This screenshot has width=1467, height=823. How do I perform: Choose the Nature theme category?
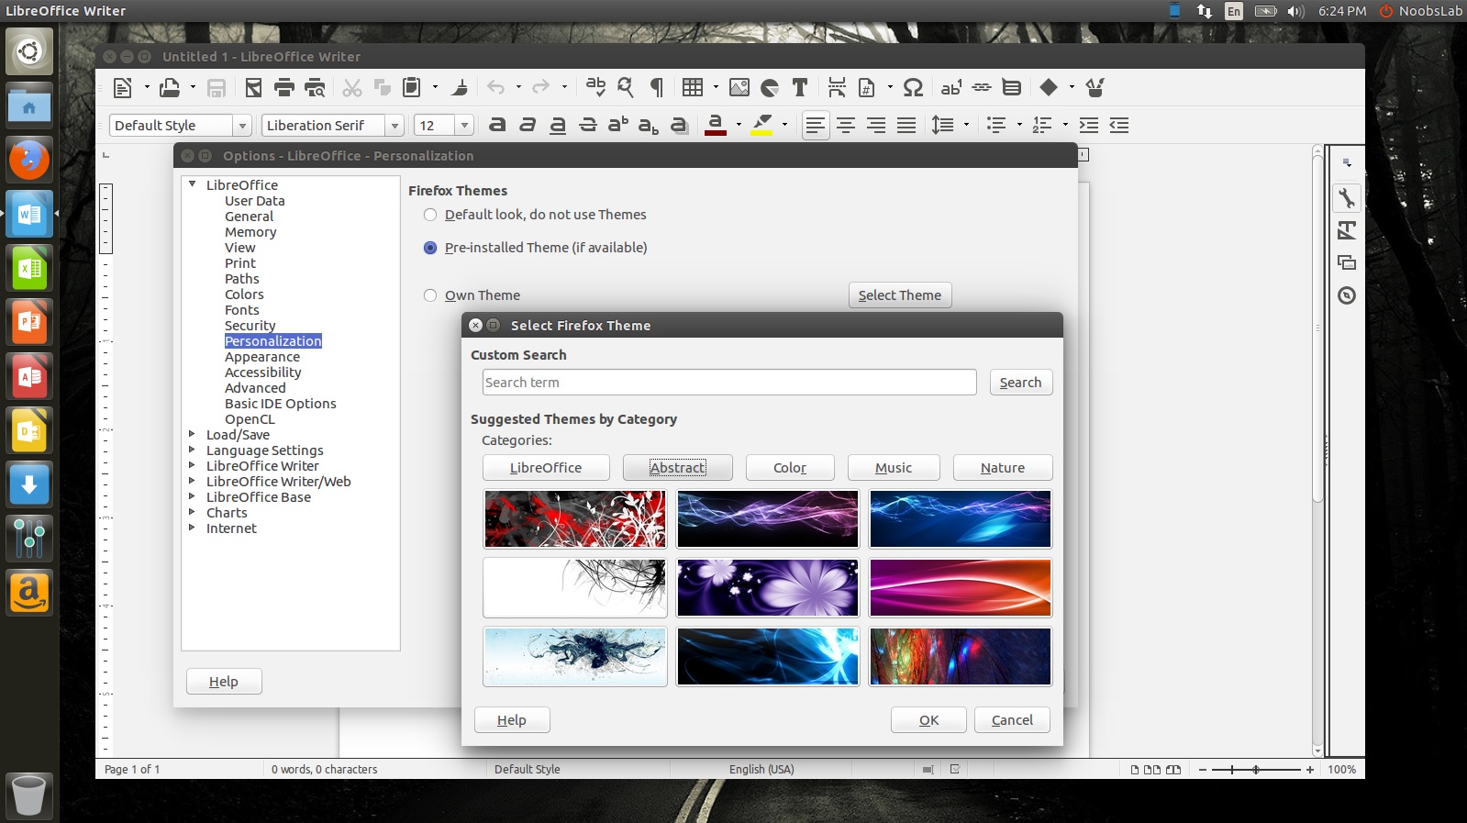[1003, 468]
